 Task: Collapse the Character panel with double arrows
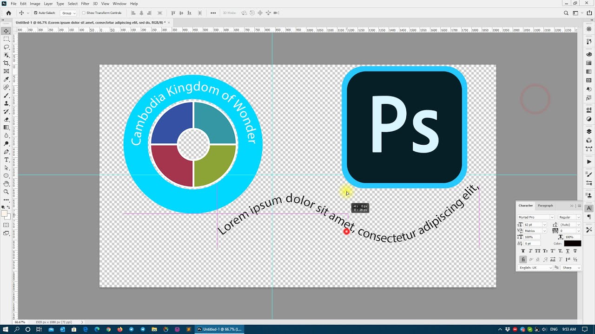click(572, 206)
